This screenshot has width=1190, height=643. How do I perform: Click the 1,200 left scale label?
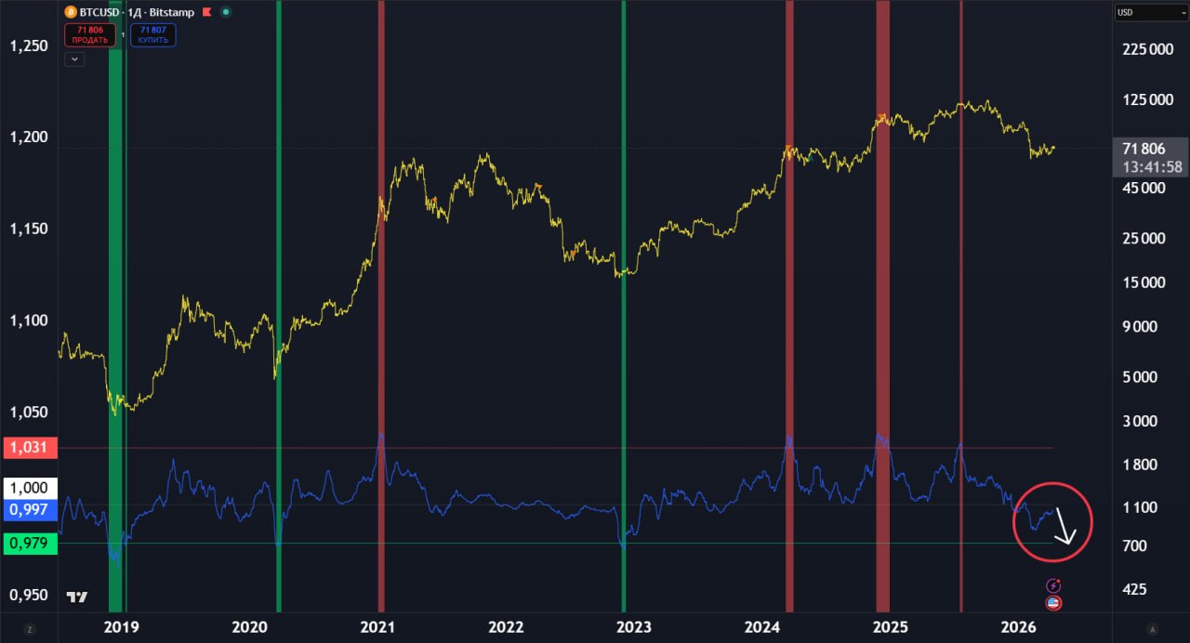pos(28,138)
